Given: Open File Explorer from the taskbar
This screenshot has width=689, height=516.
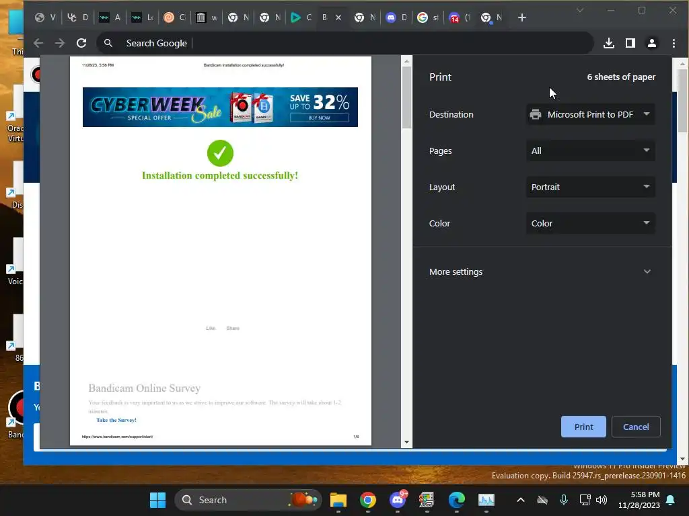Looking at the screenshot, I should click(338, 500).
